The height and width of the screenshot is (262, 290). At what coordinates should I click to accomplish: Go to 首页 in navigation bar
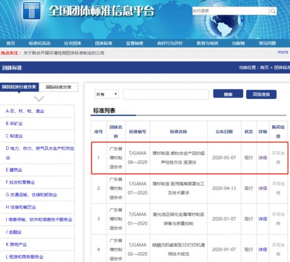tap(11, 43)
